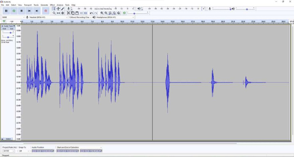Open the View menu
Viewport: 294px width, 157px height.
pos(20,5)
